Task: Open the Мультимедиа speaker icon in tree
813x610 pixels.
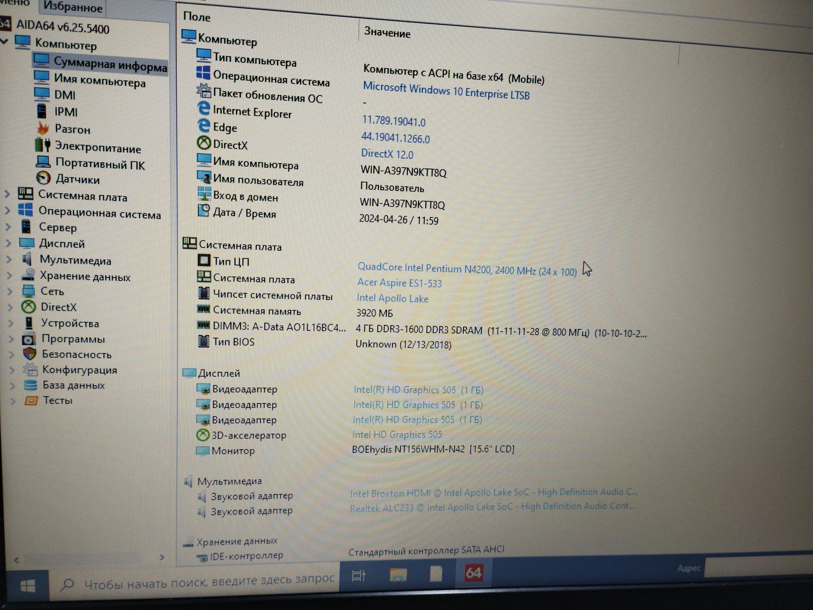Action: (x=27, y=259)
